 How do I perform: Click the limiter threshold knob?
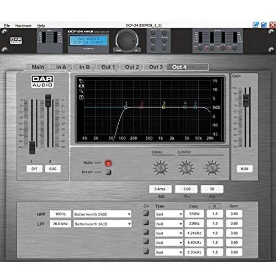click(186, 168)
